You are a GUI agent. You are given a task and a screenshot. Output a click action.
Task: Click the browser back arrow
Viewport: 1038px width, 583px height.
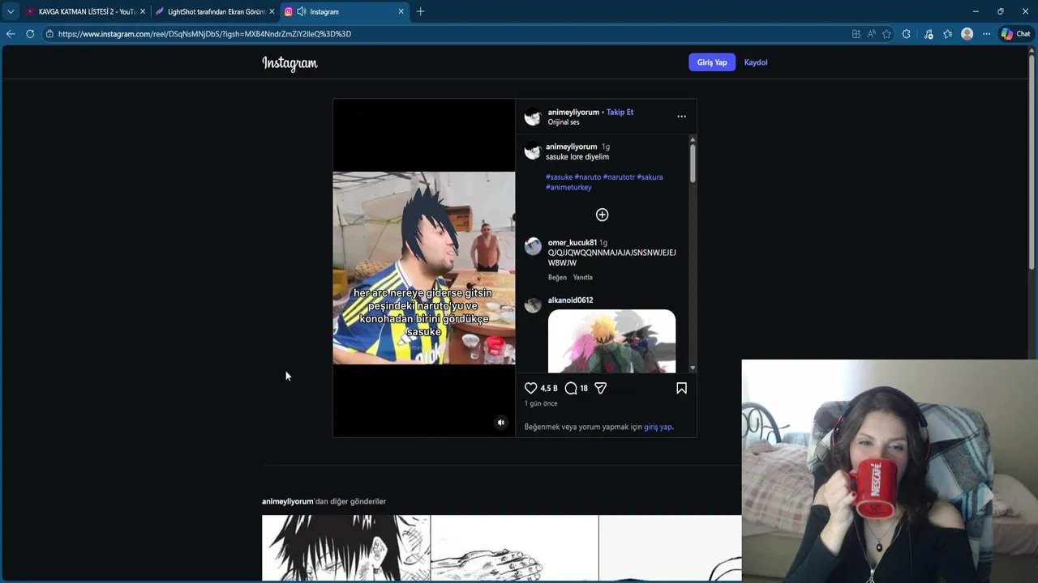(x=11, y=34)
